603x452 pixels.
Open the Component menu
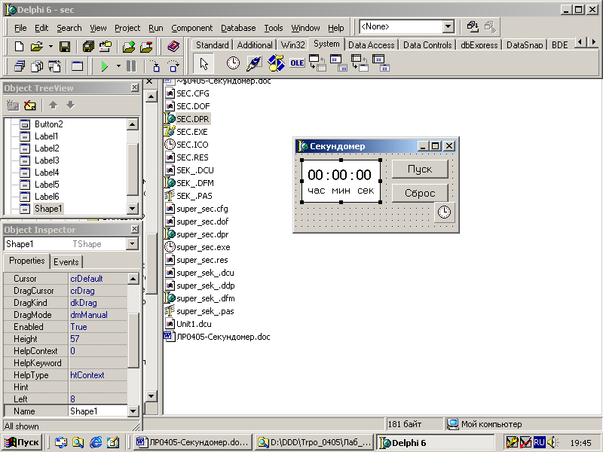coord(192,28)
